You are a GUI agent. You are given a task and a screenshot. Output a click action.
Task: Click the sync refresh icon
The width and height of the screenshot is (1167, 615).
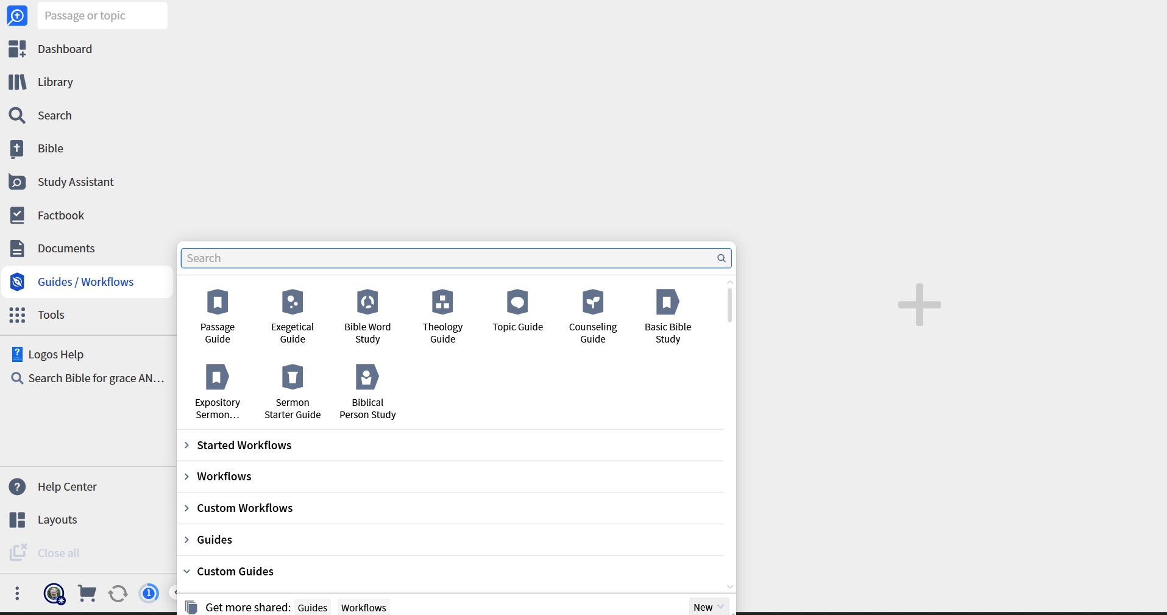coord(118,593)
